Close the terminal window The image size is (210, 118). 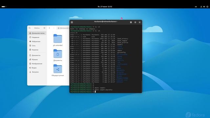click(140, 22)
